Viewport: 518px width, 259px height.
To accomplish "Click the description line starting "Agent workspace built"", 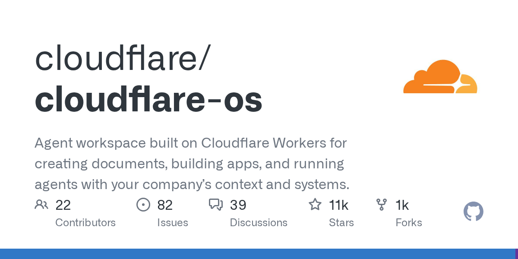I will coord(191,143).
